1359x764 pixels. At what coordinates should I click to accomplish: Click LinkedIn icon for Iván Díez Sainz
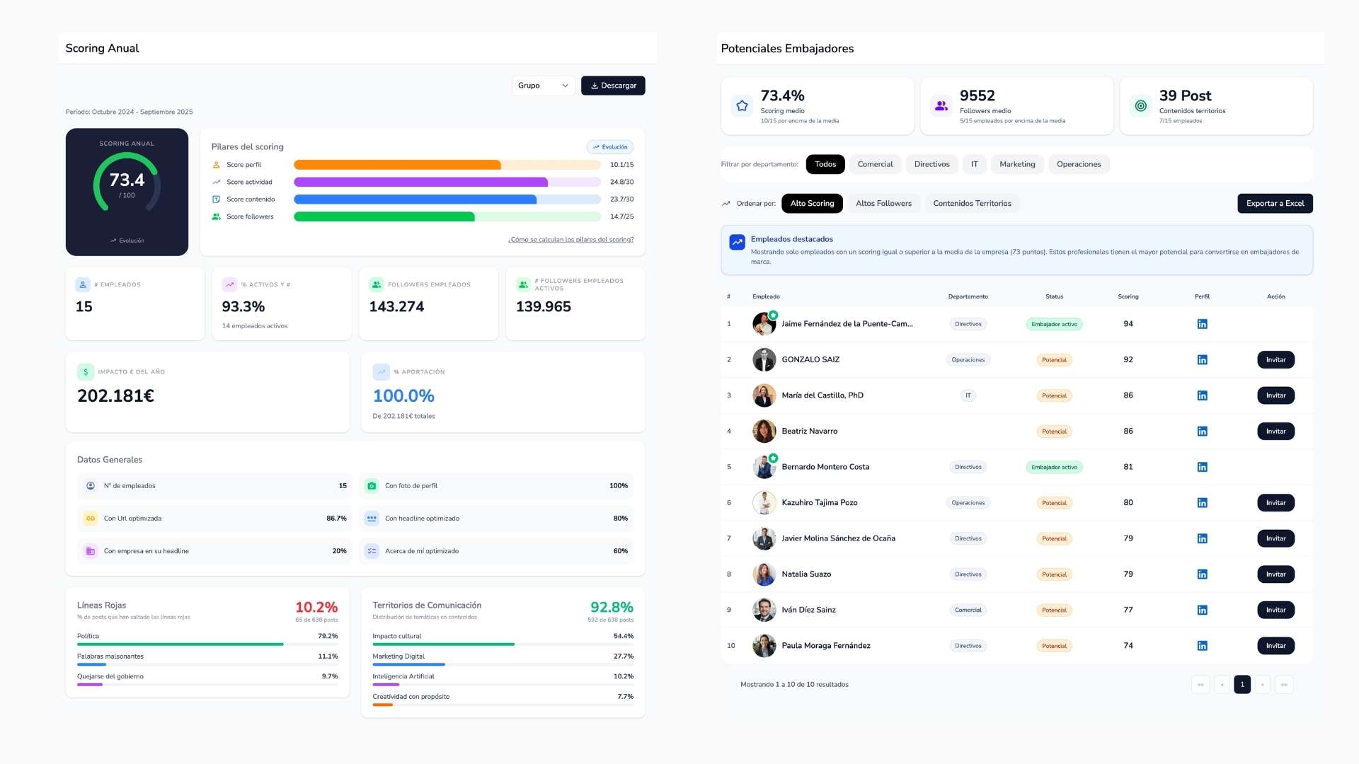pos(1202,610)
